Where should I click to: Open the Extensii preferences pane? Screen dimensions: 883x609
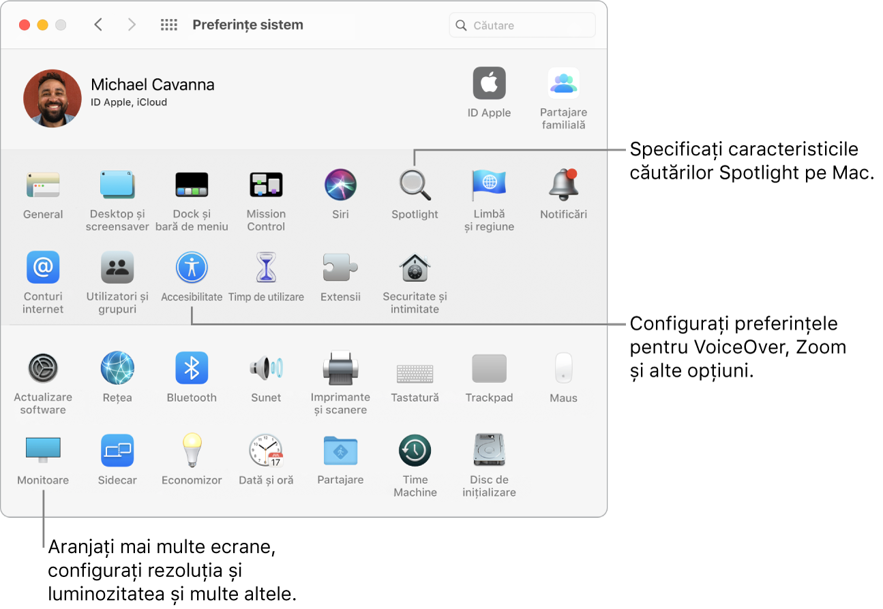(x=340, y=267)
